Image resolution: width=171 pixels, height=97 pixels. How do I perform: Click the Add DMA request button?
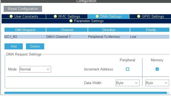pos(13,46)
